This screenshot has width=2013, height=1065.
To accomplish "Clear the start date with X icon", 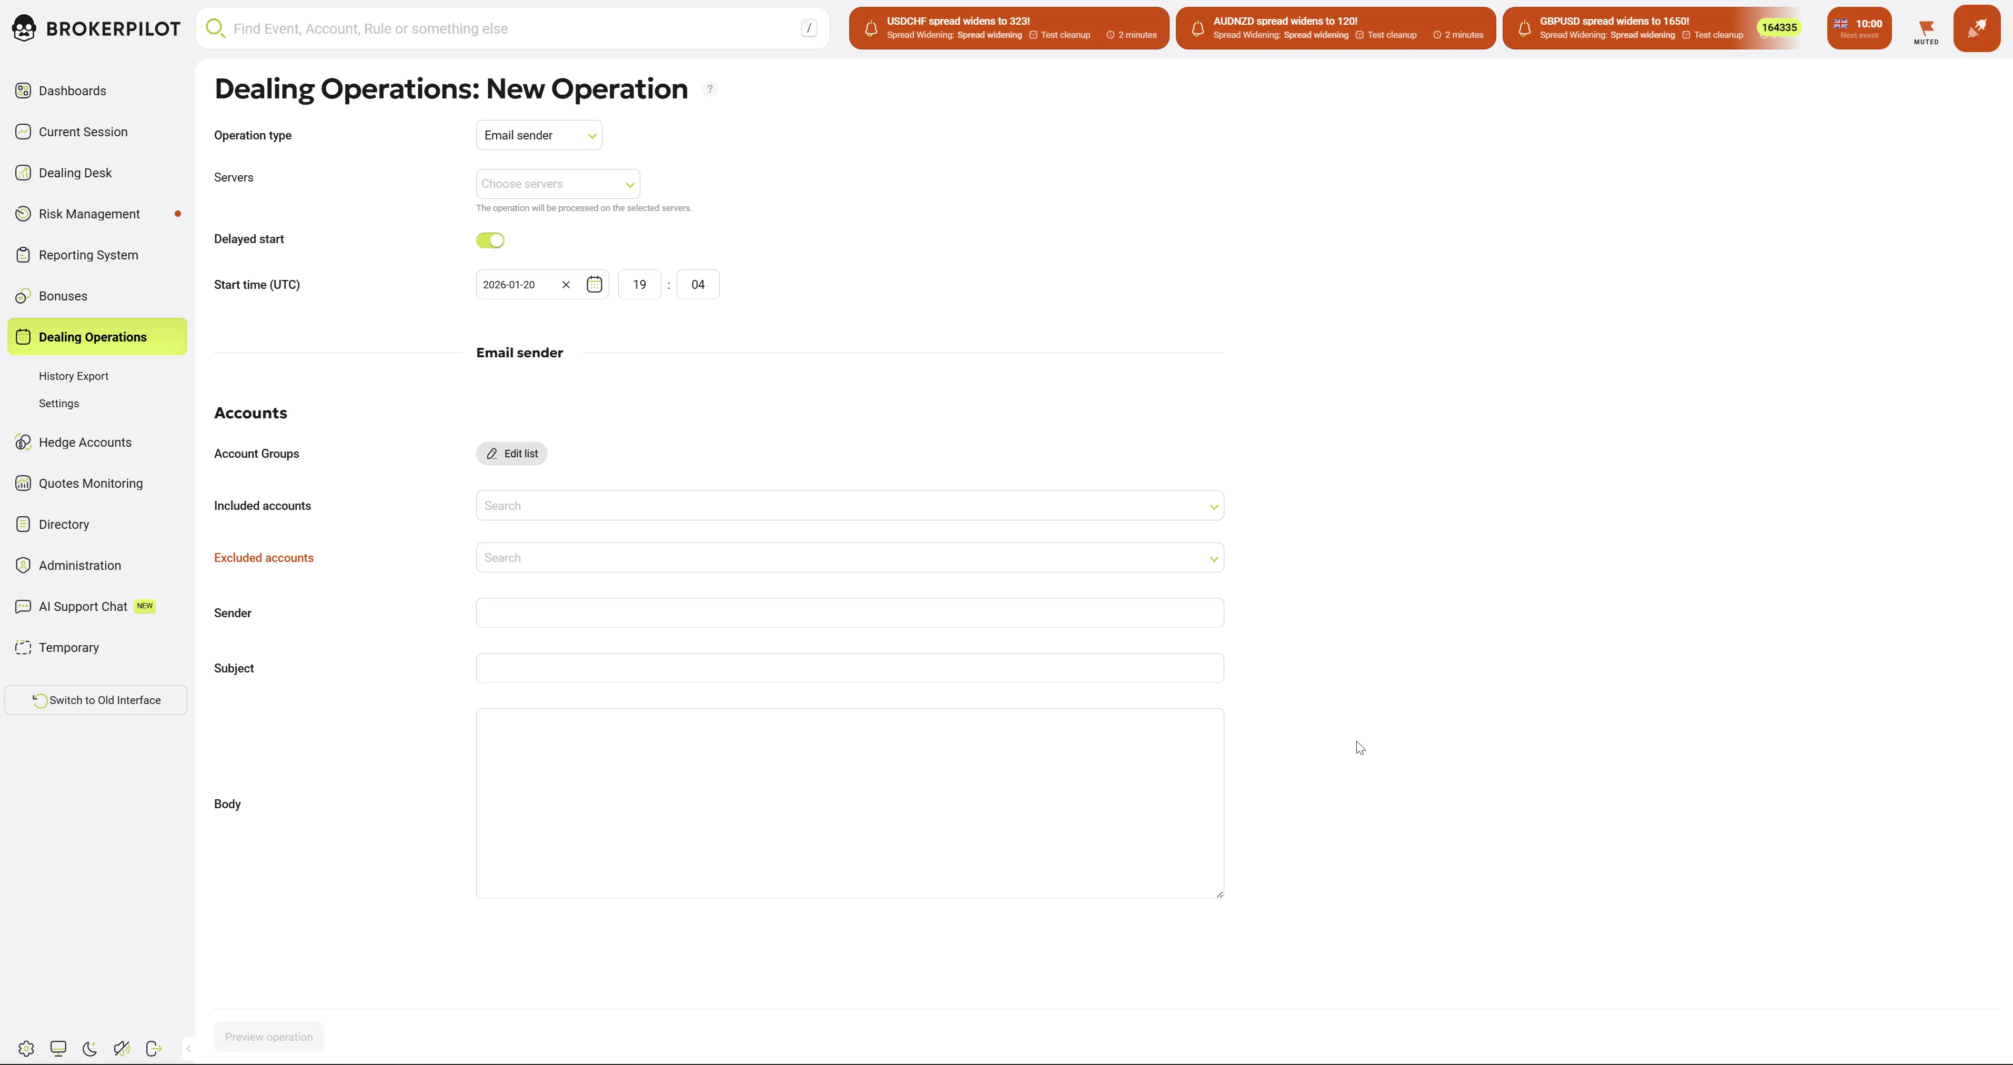I will pos(566,285).
